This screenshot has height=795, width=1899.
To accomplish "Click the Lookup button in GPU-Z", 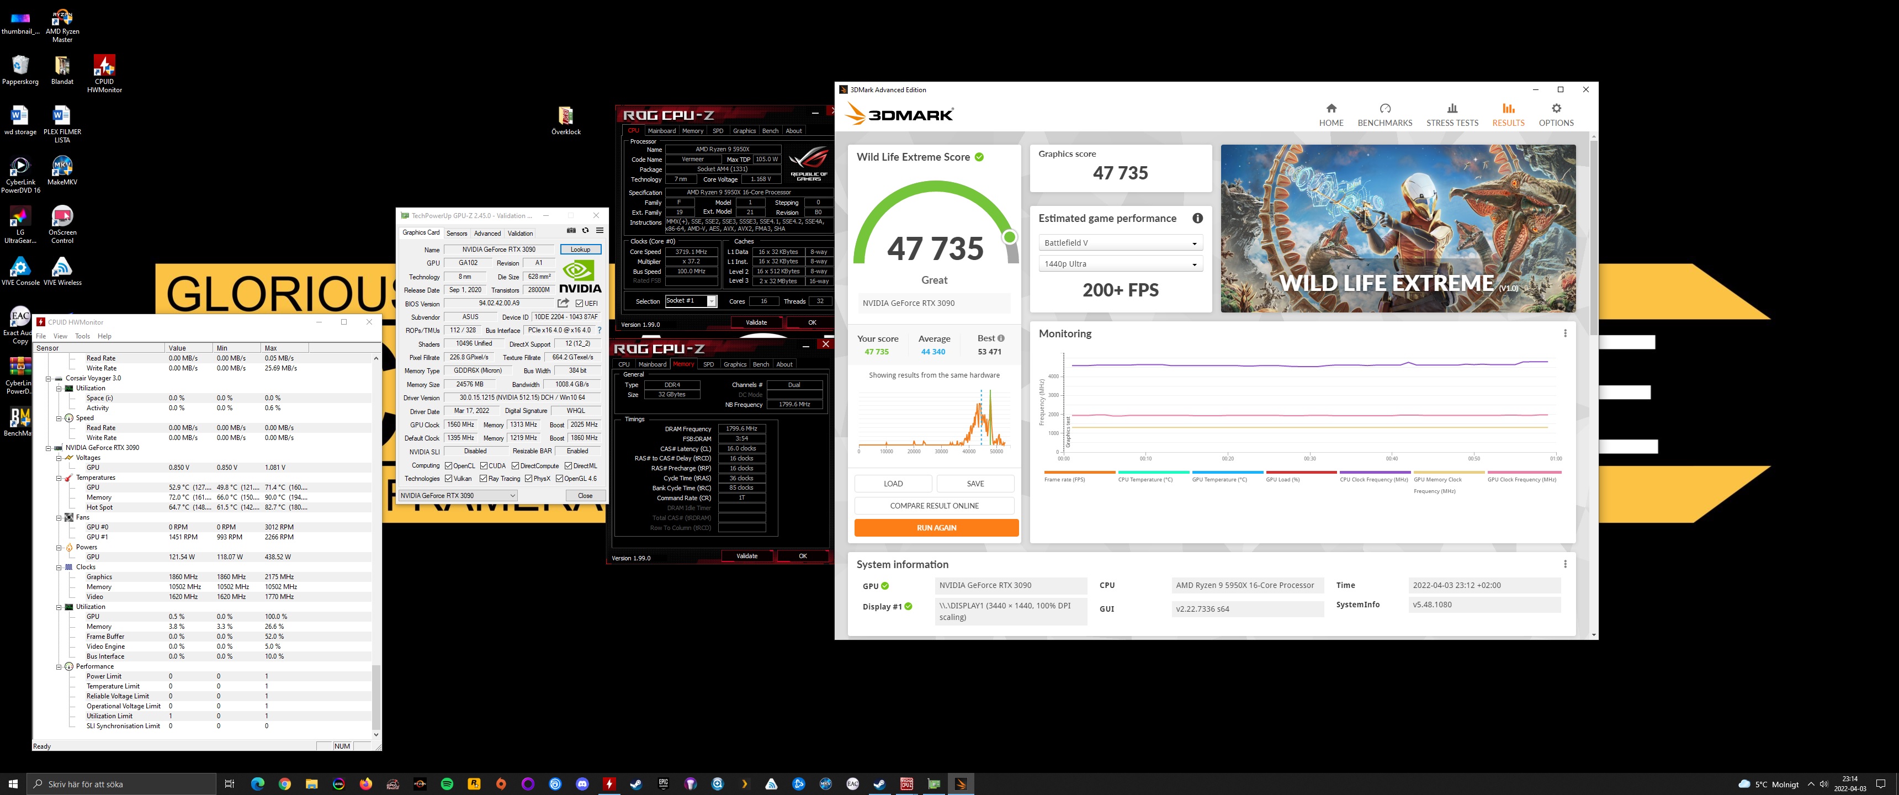I will [580, 250].
